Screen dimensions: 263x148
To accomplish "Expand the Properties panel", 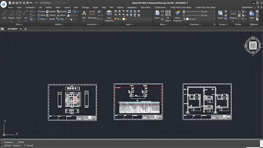I will [195, 24].
